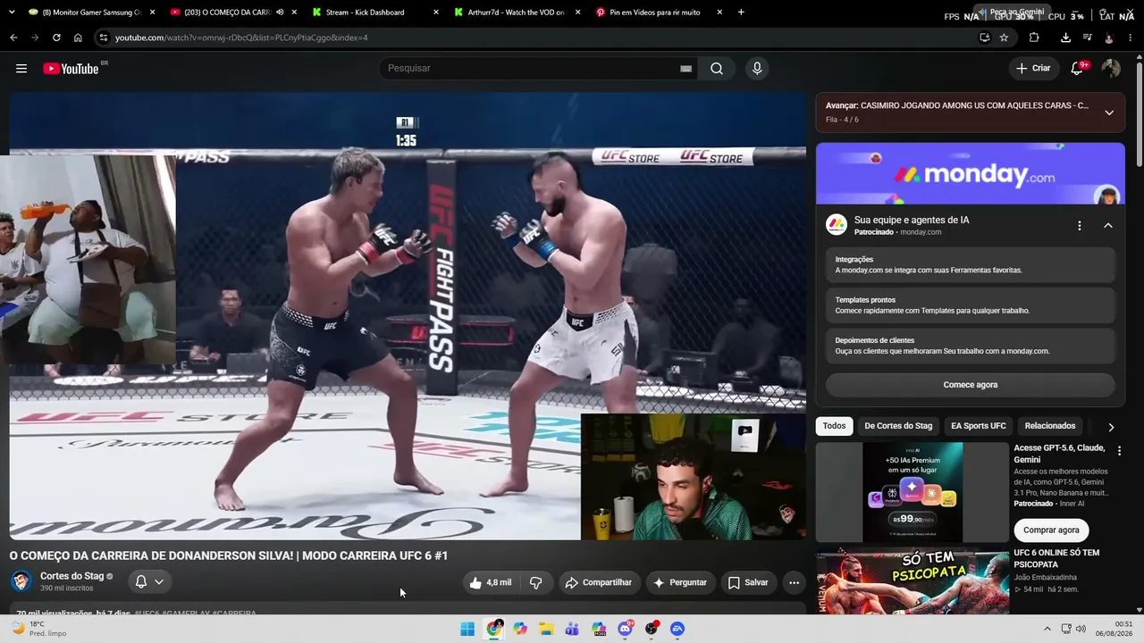Open the browser home page
Viewport: 1144px width, 643px height.
pos(78,38)
